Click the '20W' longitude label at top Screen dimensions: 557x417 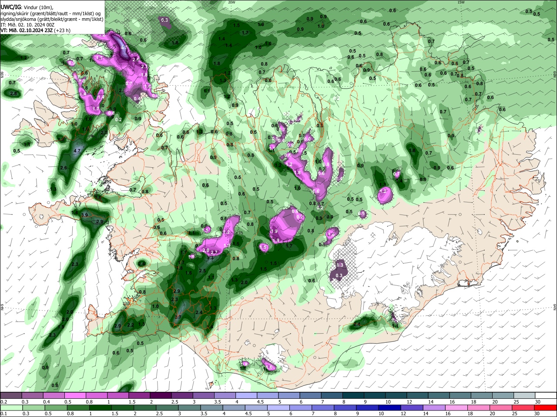tap(231, 2)
